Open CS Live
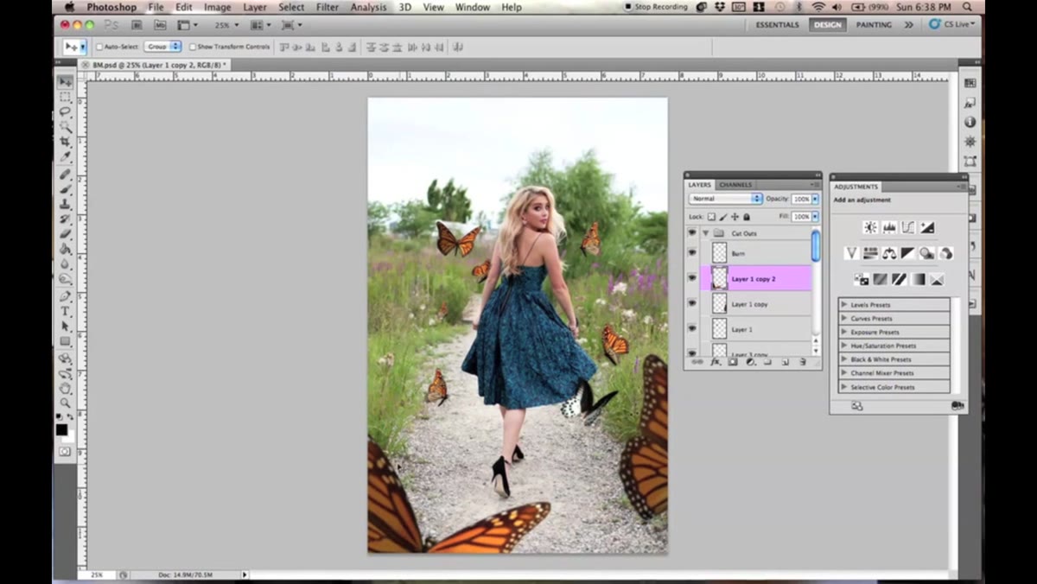 (951, 25)
